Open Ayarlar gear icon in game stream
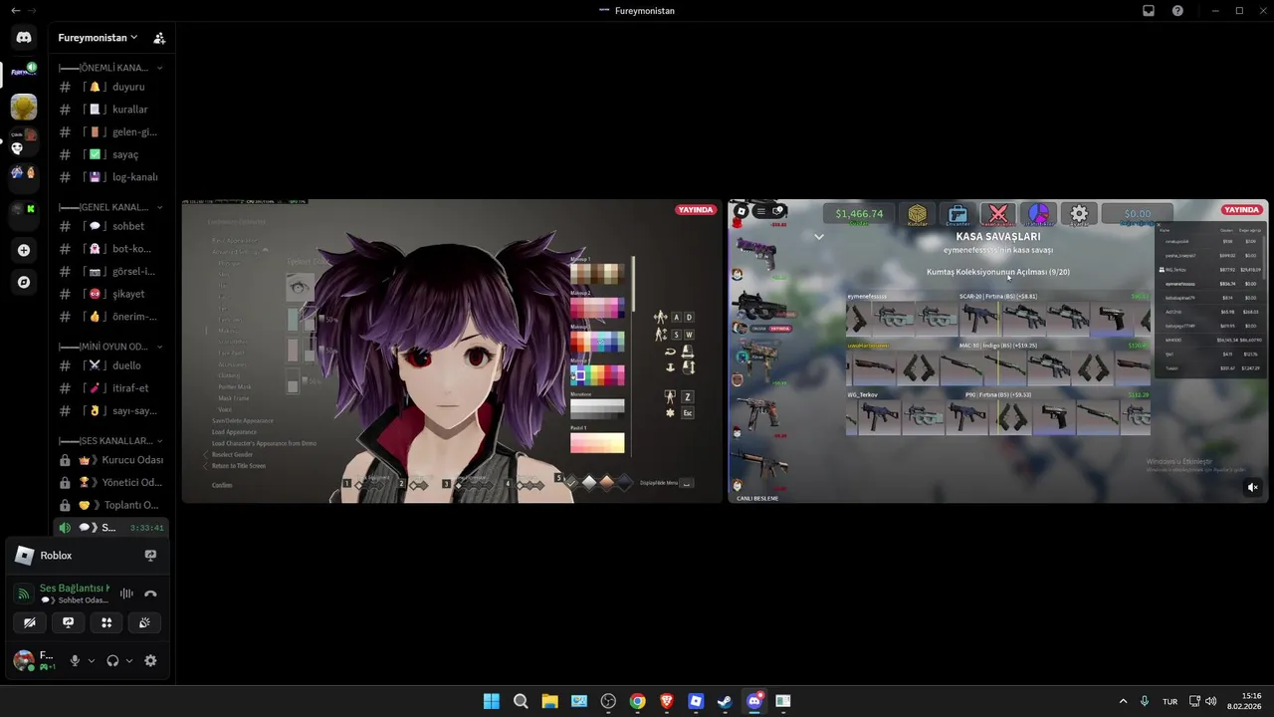 pyautogui.click(x=1079, y=214)
